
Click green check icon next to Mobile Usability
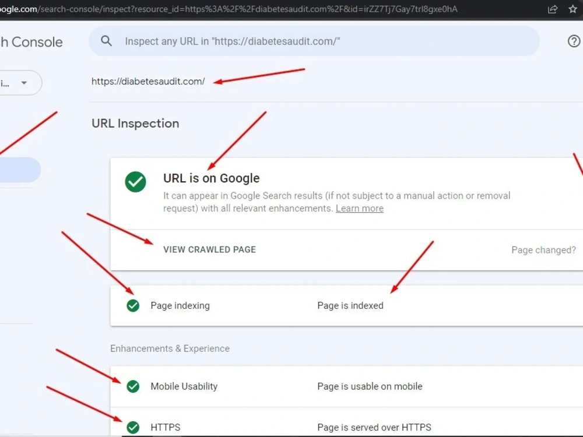(x=133, y=386)
